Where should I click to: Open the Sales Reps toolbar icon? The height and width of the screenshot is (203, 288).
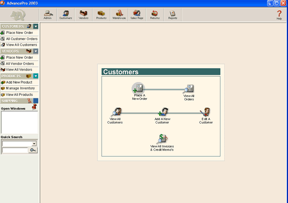click(137, 15)
